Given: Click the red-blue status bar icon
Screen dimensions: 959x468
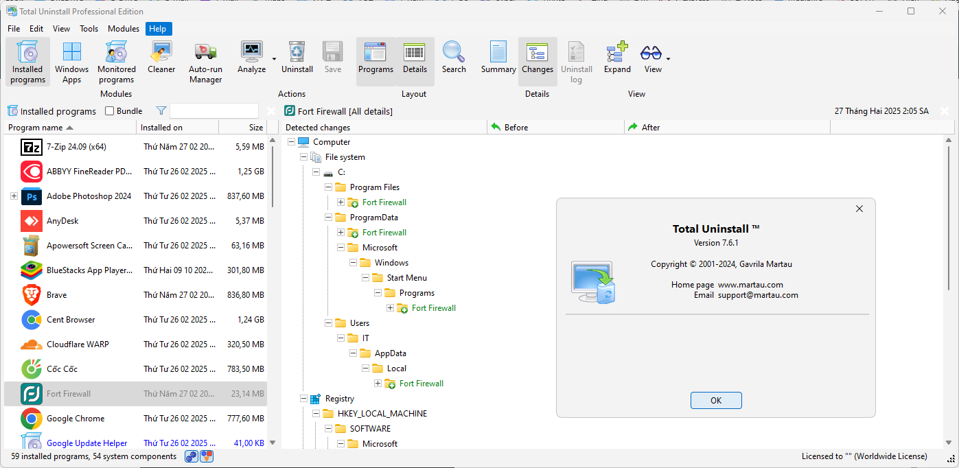Looking at the screenshot, I should pyautogui.click(x=207, y=456).
